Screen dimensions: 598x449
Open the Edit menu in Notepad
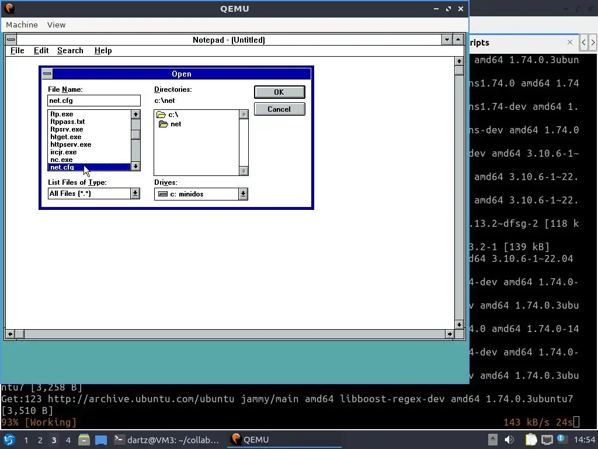pyautogui.click(x=41, y=50)
